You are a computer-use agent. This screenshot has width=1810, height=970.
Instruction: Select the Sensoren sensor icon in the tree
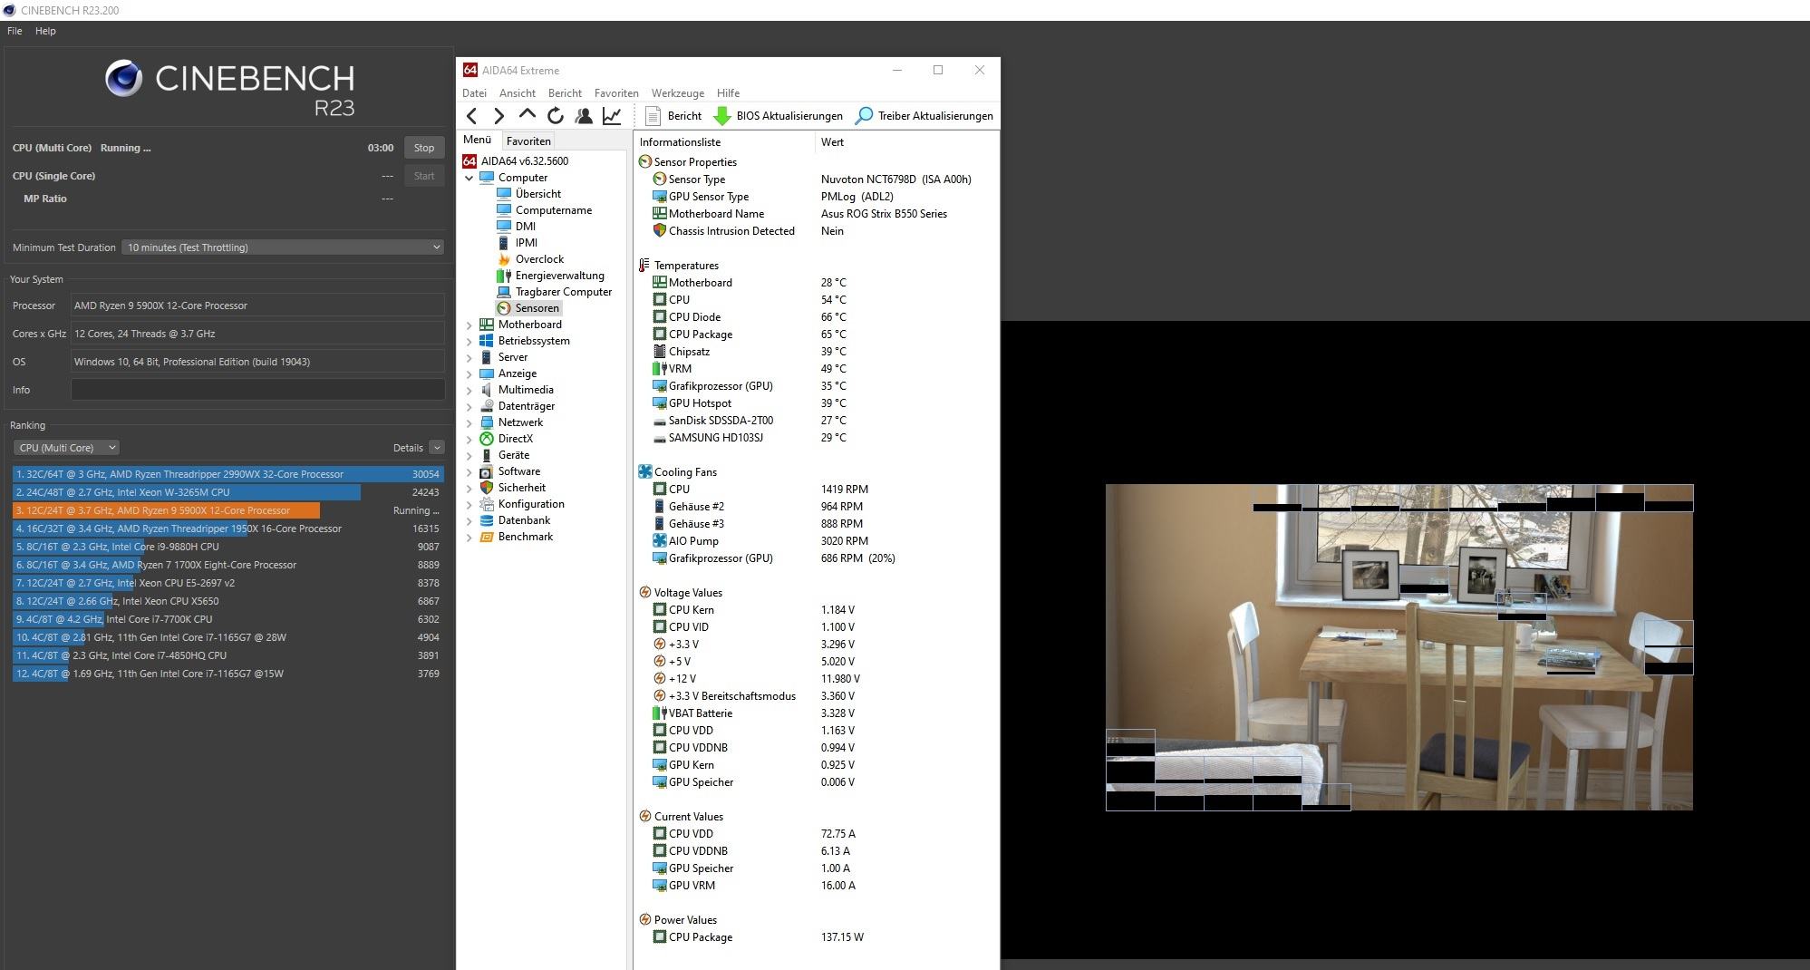(x=505, y=308)
